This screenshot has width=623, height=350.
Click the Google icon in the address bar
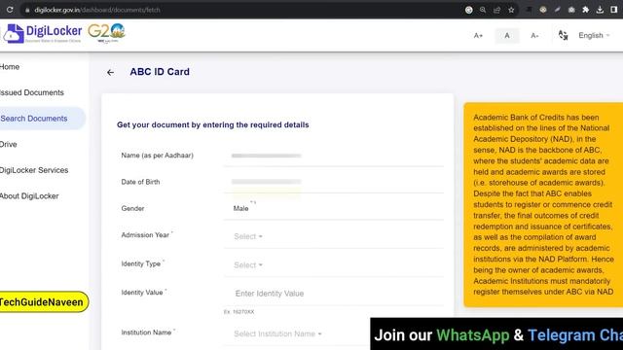click(469, 10)
